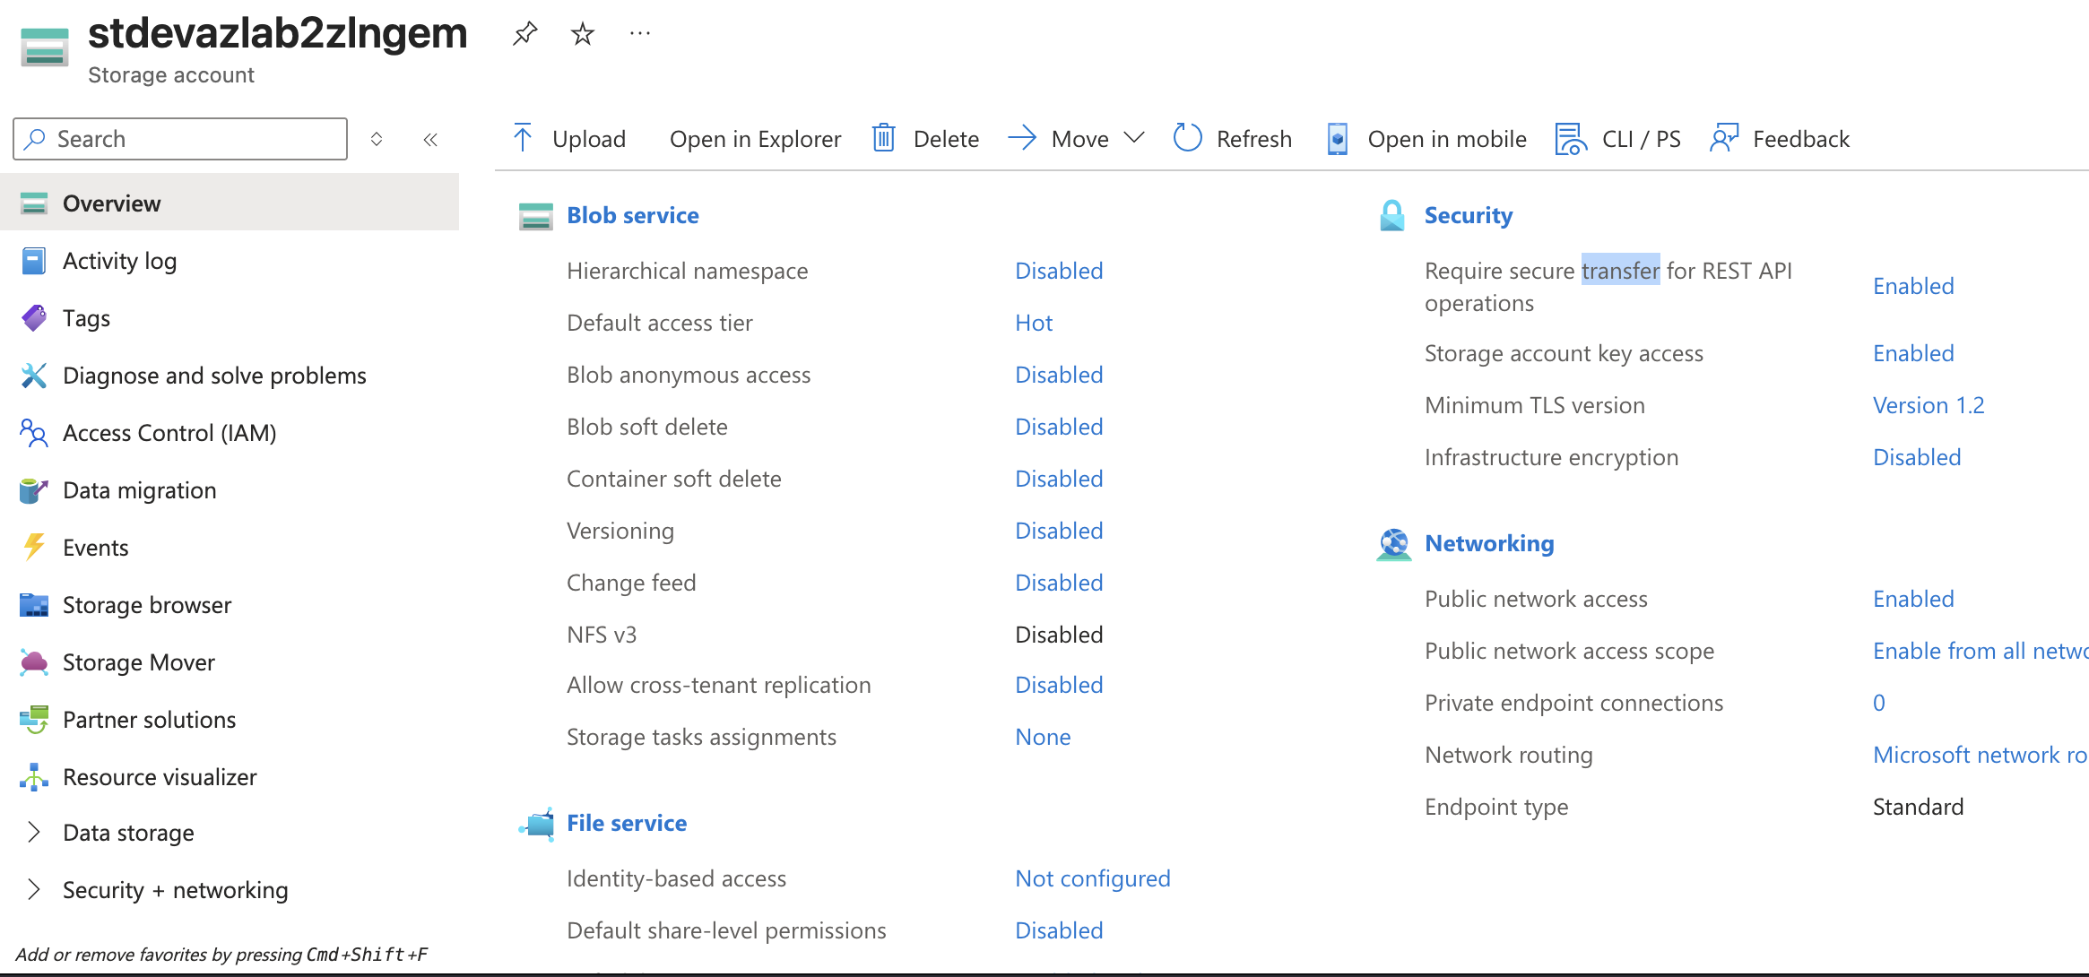Click the Resource visualizer icon
Viewport: 2089px width, 977px height.
pyautogui.click(x=34, y=777)
